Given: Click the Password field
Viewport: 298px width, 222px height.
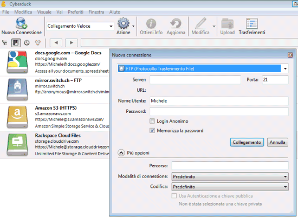Looking at the screenshot, I should pyautogui.click(x=219, y=111).
